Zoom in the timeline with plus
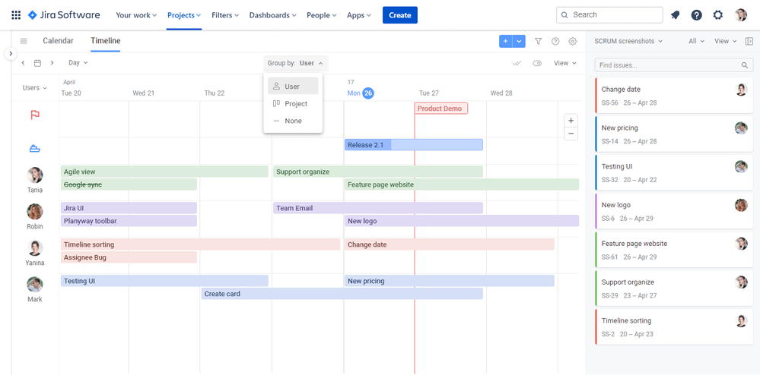Viewport: 760px width, 375px height. (571, 121)
